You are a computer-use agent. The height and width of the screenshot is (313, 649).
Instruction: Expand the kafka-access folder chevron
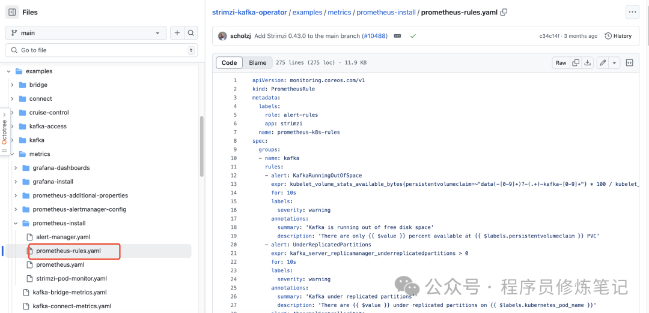(12, 127)
